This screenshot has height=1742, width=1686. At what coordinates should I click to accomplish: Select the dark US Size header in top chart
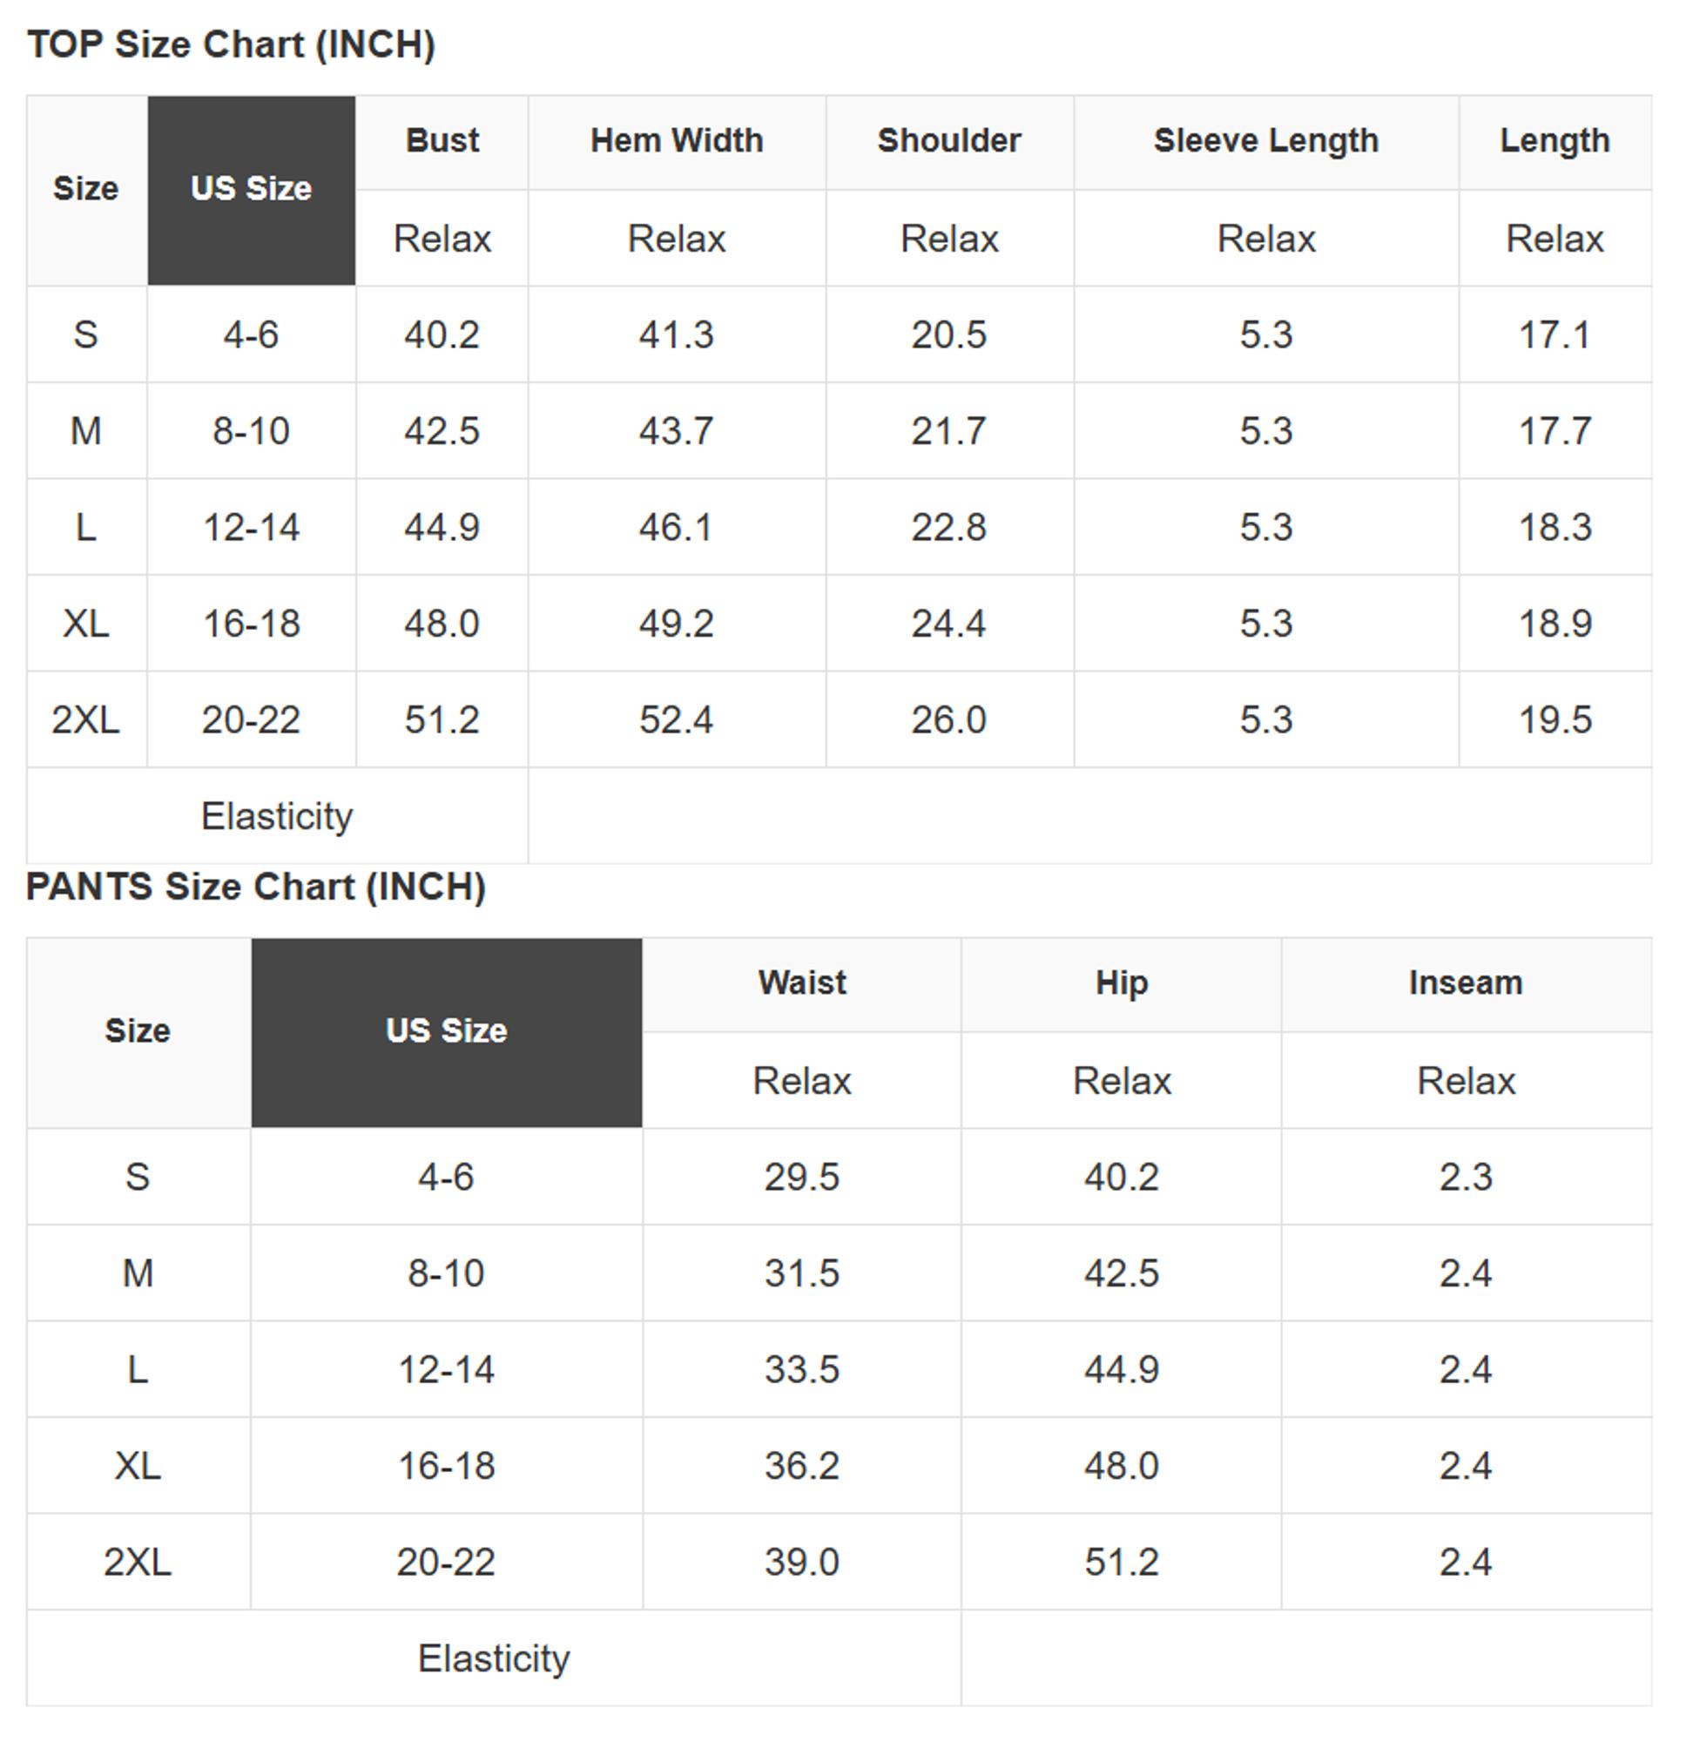[x=252, y=189]
